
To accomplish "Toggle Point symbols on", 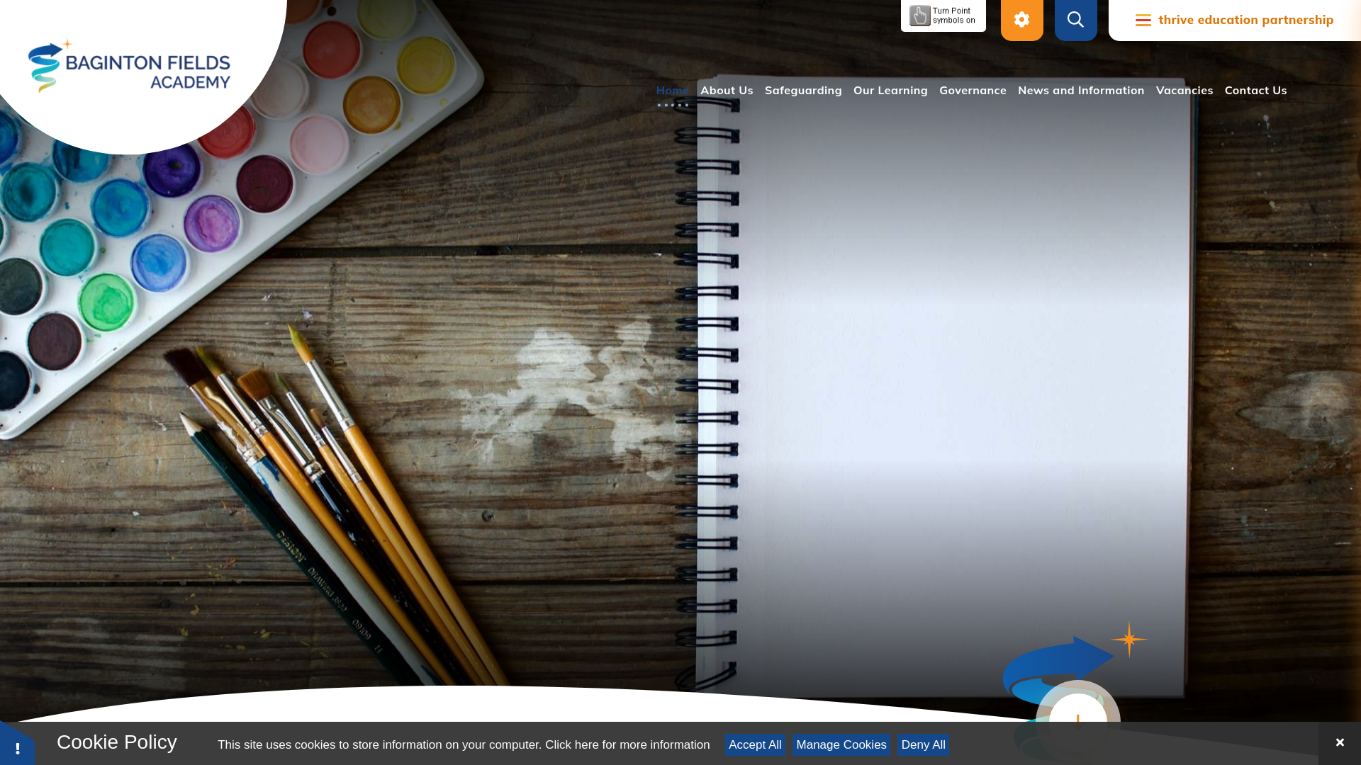I will pyautogui.click(x=943, y=16).
